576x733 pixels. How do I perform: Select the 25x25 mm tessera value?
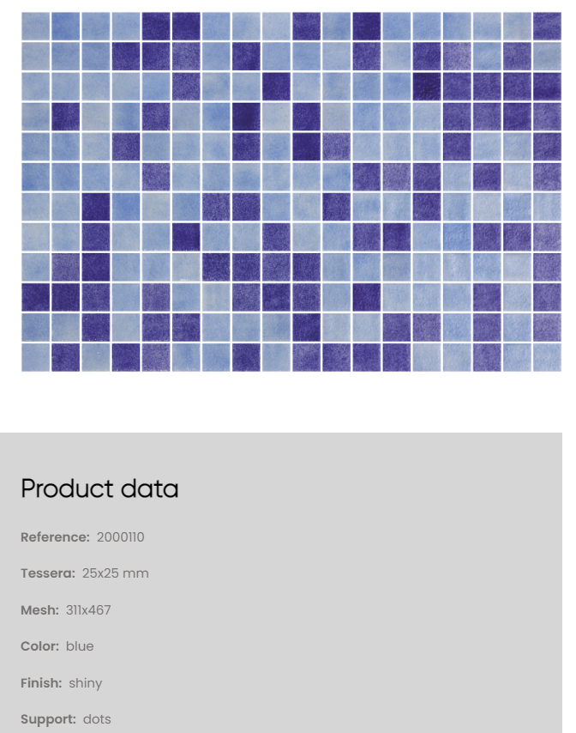pyautogui.click(x=116, y=573)
